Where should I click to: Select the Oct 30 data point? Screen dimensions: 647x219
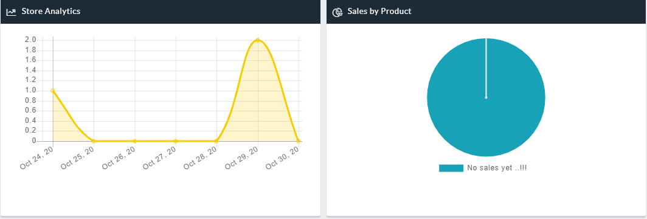pyautogui.click(x=299, y=141)
